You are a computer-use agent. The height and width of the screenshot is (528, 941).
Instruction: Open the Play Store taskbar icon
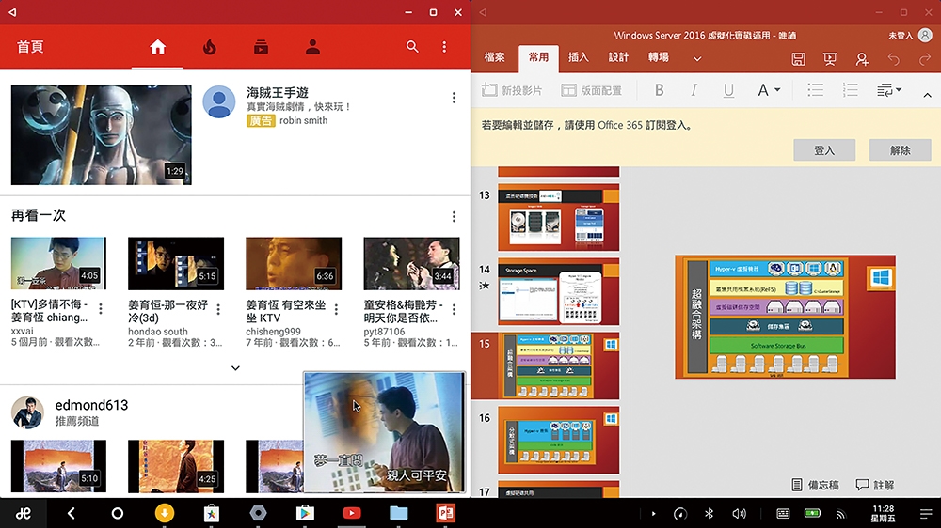point(305,513)
